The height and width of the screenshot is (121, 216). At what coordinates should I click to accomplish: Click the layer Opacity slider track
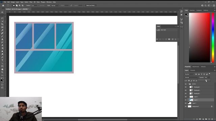click(x=204, y=80)
